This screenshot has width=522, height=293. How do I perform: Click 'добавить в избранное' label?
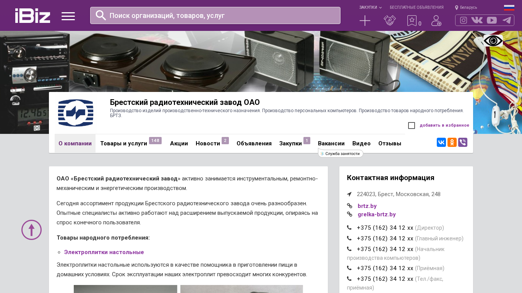pos(444,125)
